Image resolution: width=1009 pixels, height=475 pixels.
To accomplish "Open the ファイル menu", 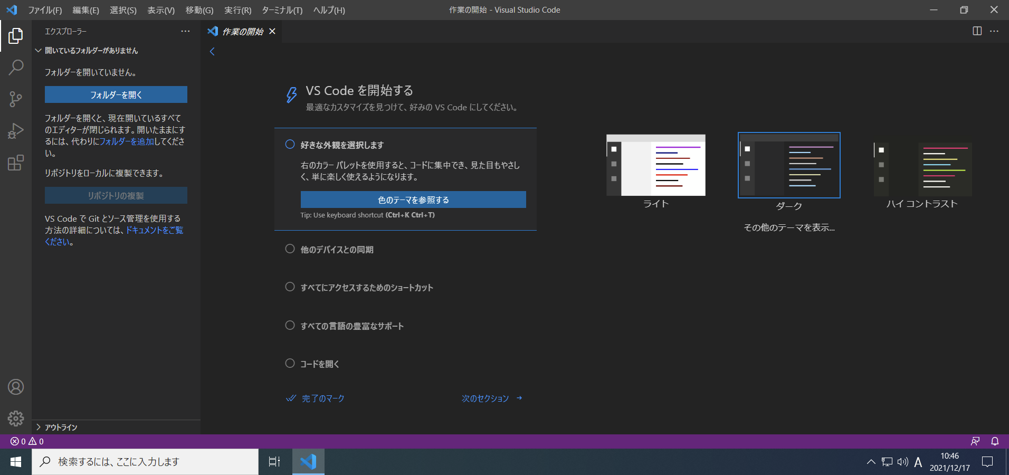I will (45, 9).
